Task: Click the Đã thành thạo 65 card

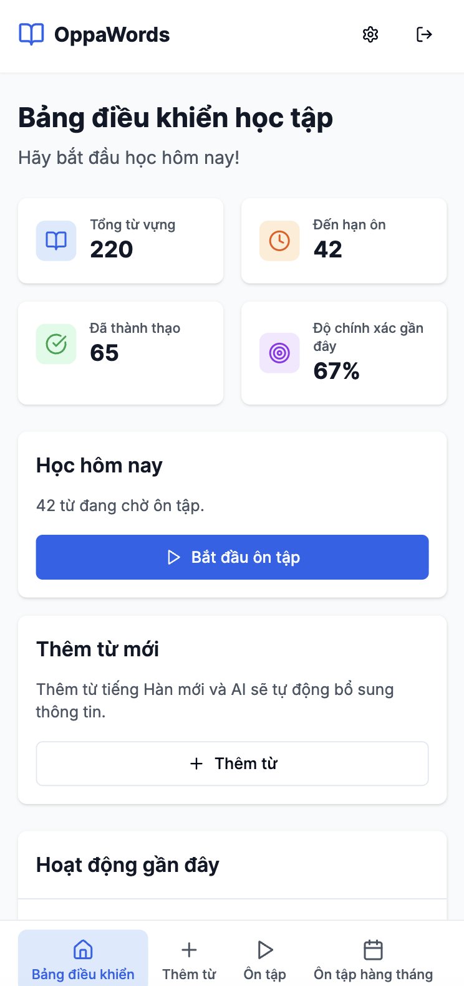Action: click(x=121, y=353)
